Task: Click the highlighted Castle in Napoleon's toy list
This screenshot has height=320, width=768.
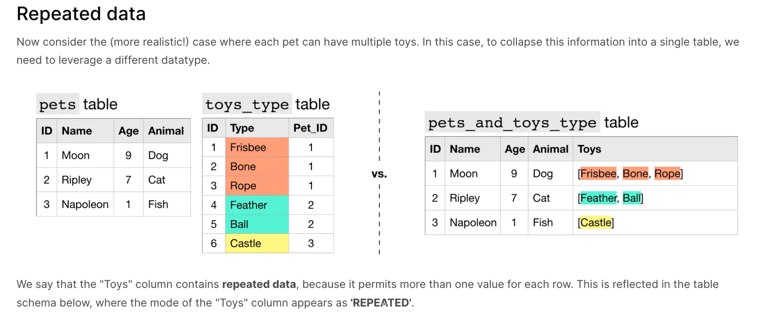Action: (x=596, y=222)
